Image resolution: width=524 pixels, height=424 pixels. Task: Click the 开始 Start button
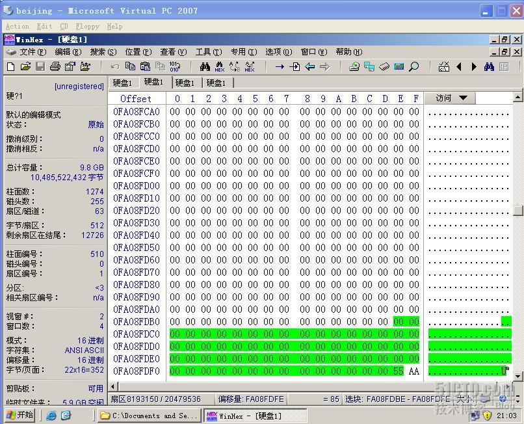20,416
